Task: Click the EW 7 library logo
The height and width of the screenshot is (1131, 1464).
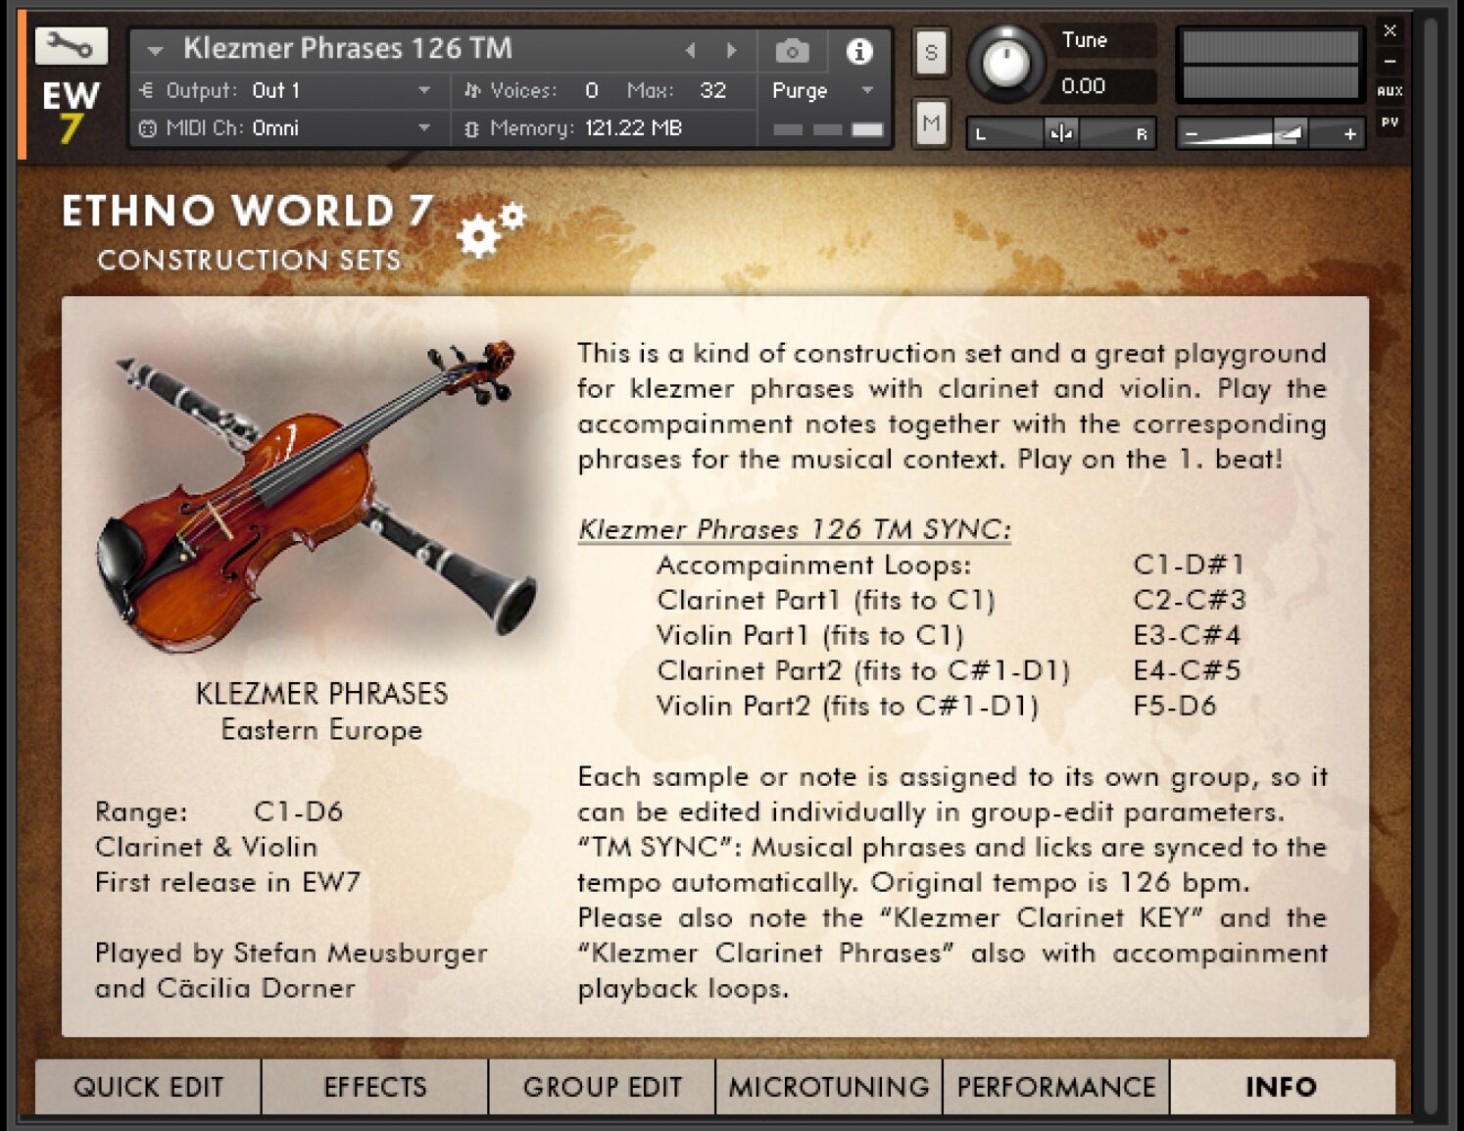Action: [x=70, y=112]
